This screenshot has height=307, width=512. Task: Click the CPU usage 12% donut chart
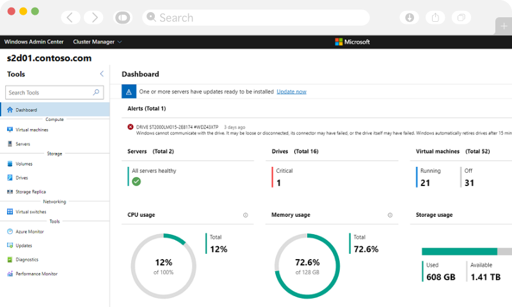[x=164, y=266]
